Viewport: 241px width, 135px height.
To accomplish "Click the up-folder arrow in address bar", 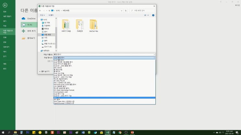I will pyautogui.click(x=49, y=11).
